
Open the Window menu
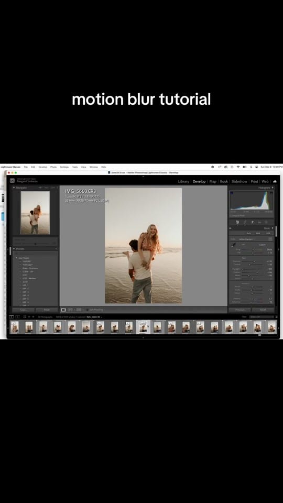(x=94, y=167)
